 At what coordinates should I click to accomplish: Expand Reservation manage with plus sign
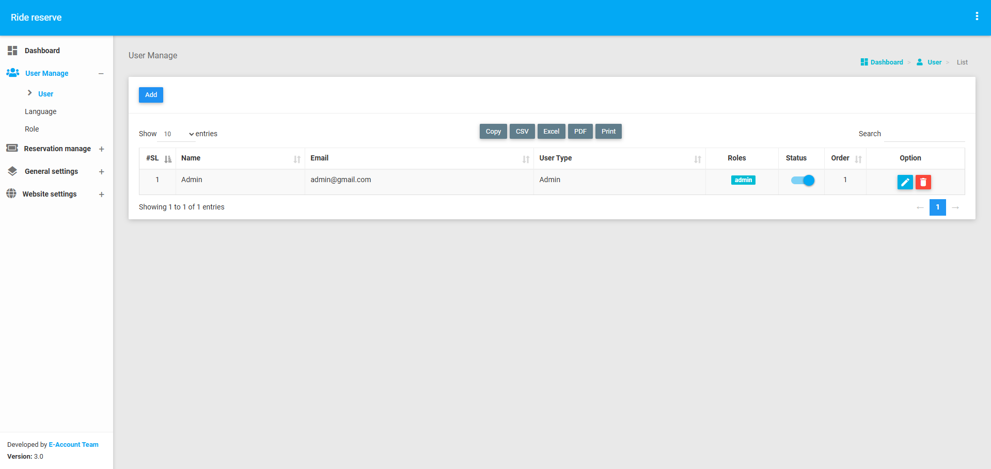102,149
